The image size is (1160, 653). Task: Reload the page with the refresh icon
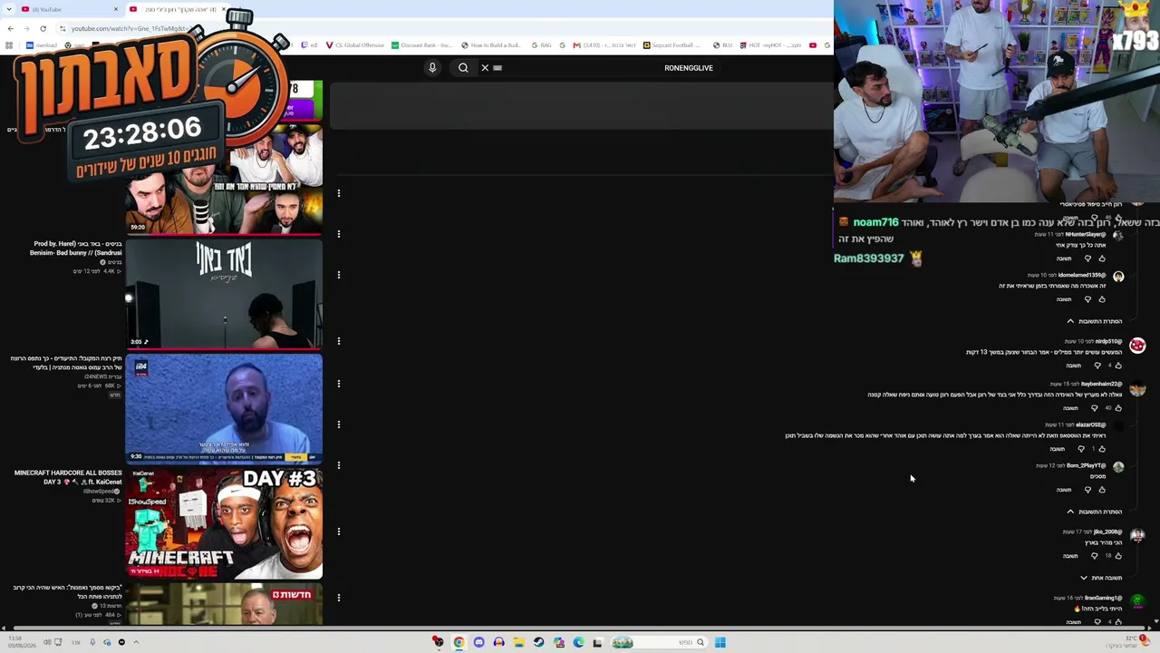tap(43, 28)
